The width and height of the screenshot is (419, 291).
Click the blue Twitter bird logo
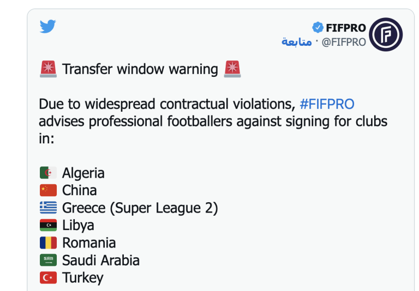pos(48,26)
